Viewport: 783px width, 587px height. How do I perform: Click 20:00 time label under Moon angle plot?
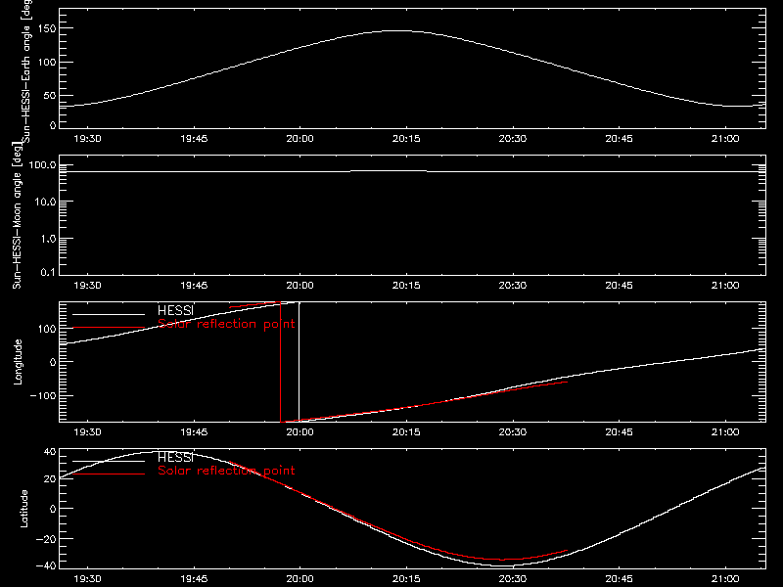click(x=300, y=286)
